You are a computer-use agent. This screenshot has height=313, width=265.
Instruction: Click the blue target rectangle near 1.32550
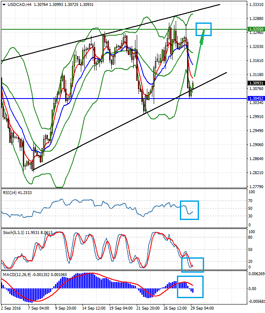coord(204,29)
